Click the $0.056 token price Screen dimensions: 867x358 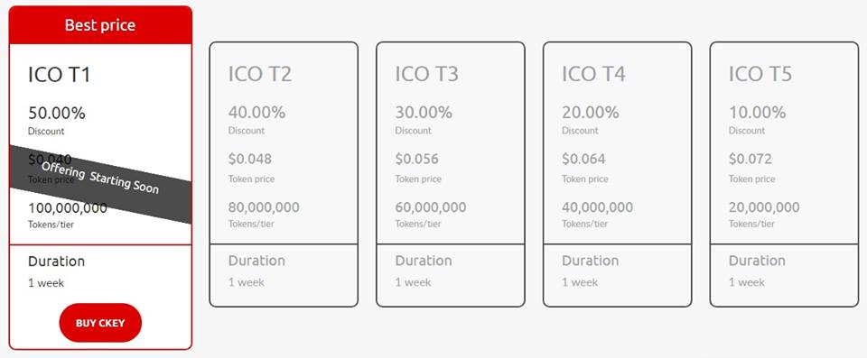417,159
